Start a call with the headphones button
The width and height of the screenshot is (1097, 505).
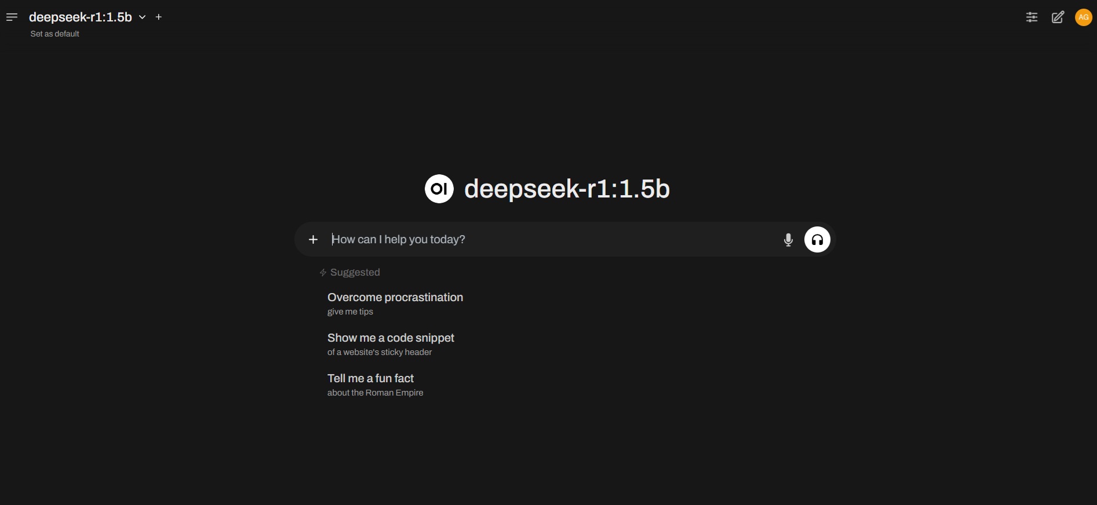(x=817, y=240)
